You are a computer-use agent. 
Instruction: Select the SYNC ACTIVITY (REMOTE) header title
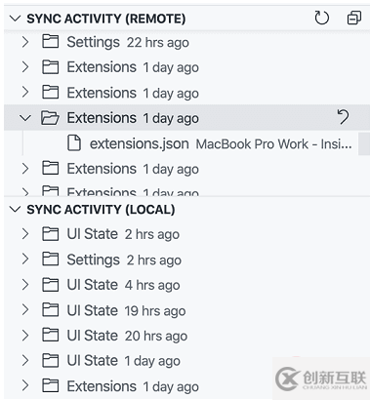pos(106,19)
